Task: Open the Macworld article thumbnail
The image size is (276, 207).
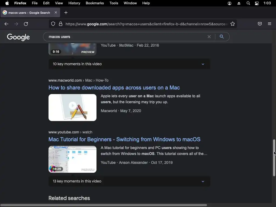Action: (x=73, y=108)
